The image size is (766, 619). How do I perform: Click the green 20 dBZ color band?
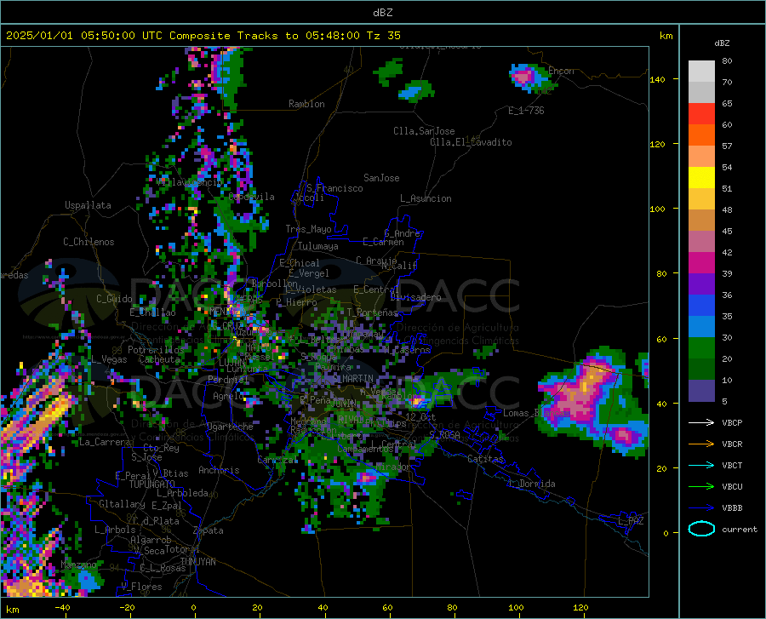click(x=701, y=348)
